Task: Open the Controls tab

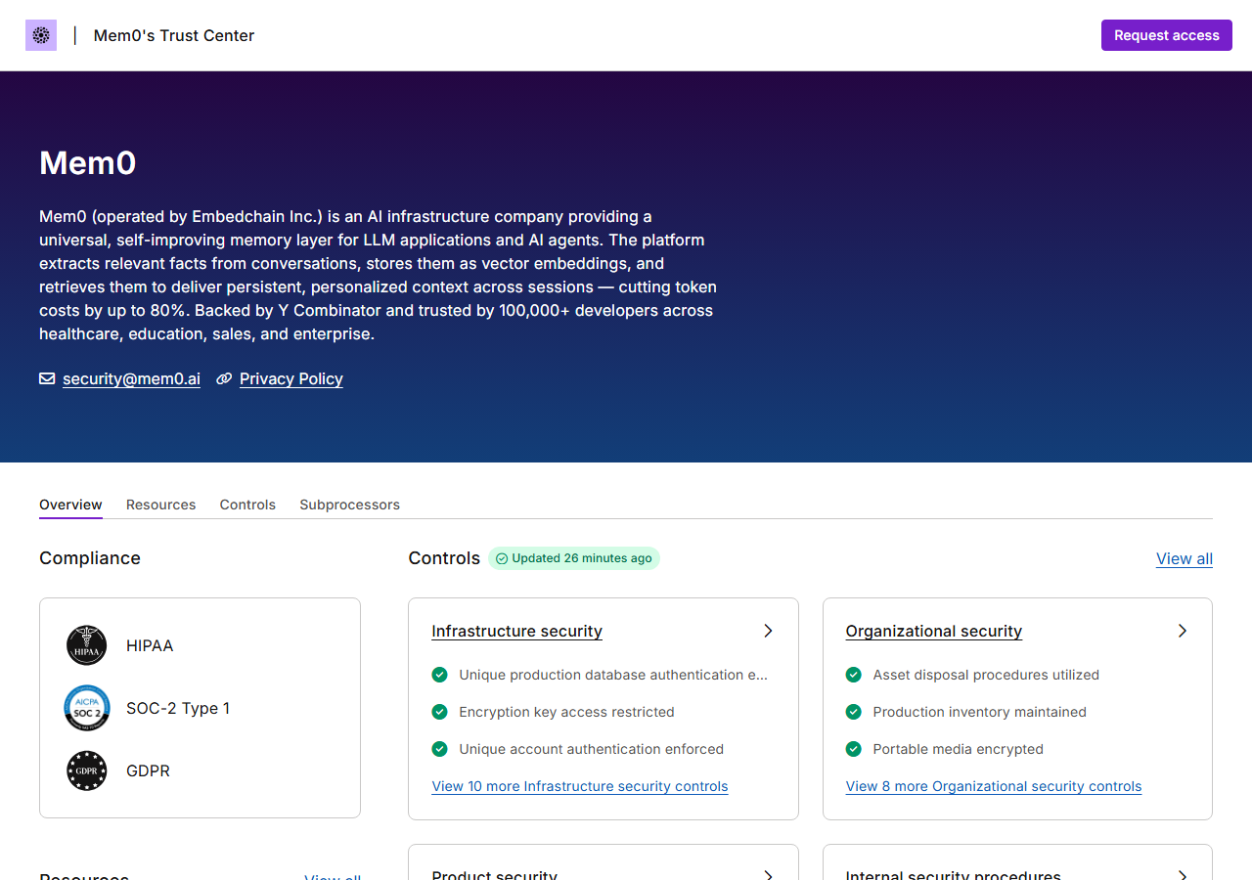Action: [x=247, y=505]
